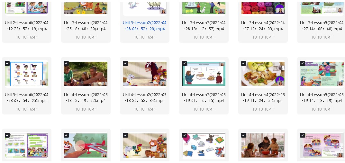Select the Unit2-Lesson6 file name

(x=27, y=26)
